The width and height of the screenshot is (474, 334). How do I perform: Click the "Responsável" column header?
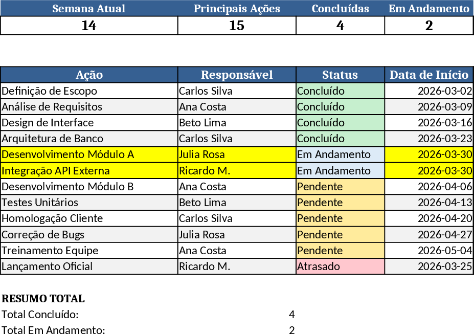coord(237,75)
